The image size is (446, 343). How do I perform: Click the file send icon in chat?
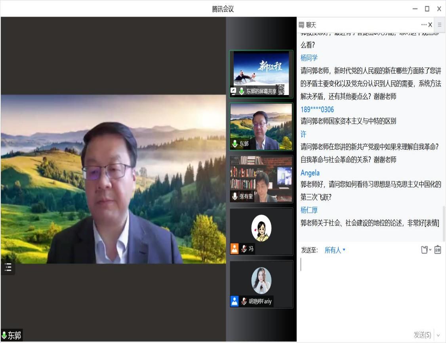pos(424,250)
